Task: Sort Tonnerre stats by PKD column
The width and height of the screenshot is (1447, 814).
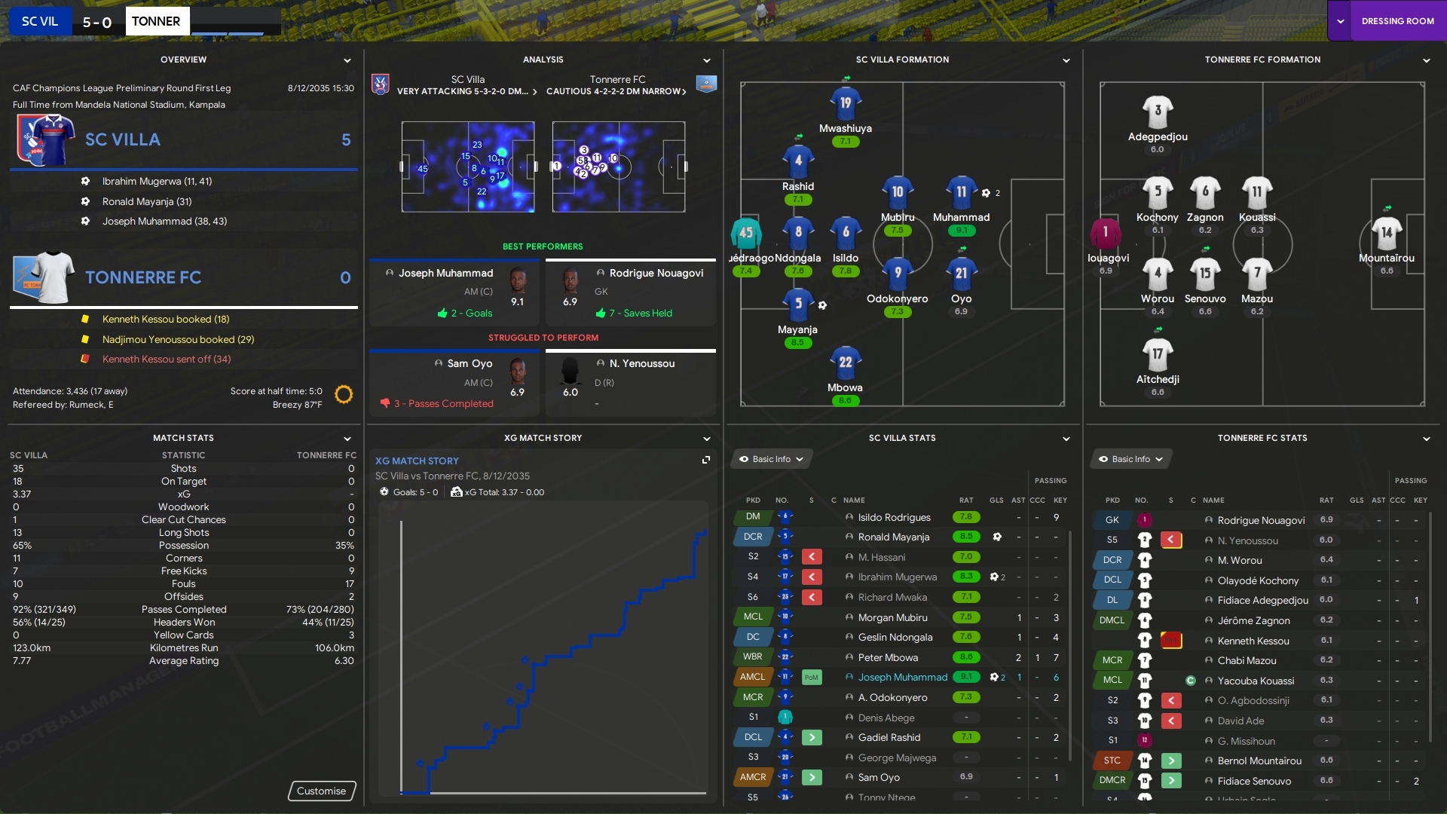Action: coord(1112,500)
